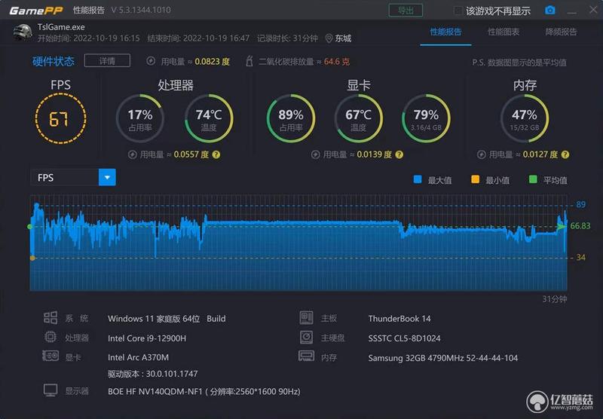
Task: Switch to the 性能图表 tab
Action: [x=504, y=32]
